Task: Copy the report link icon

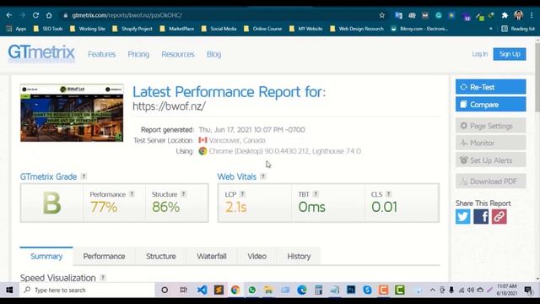Action: (x=499, y=217)
